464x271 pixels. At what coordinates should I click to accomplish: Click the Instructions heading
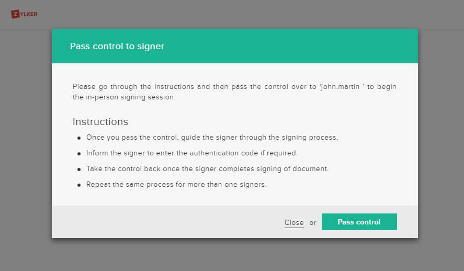tap(100, 122)
